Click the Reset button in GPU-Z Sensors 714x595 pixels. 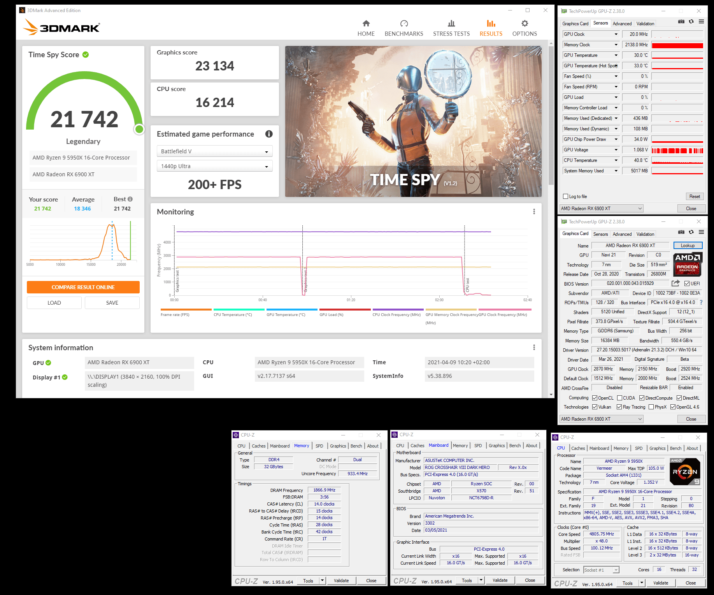695,197
